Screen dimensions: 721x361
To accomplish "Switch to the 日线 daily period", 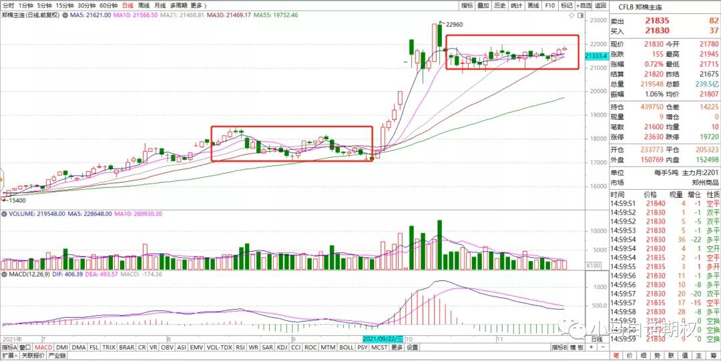I will [127, 5].
